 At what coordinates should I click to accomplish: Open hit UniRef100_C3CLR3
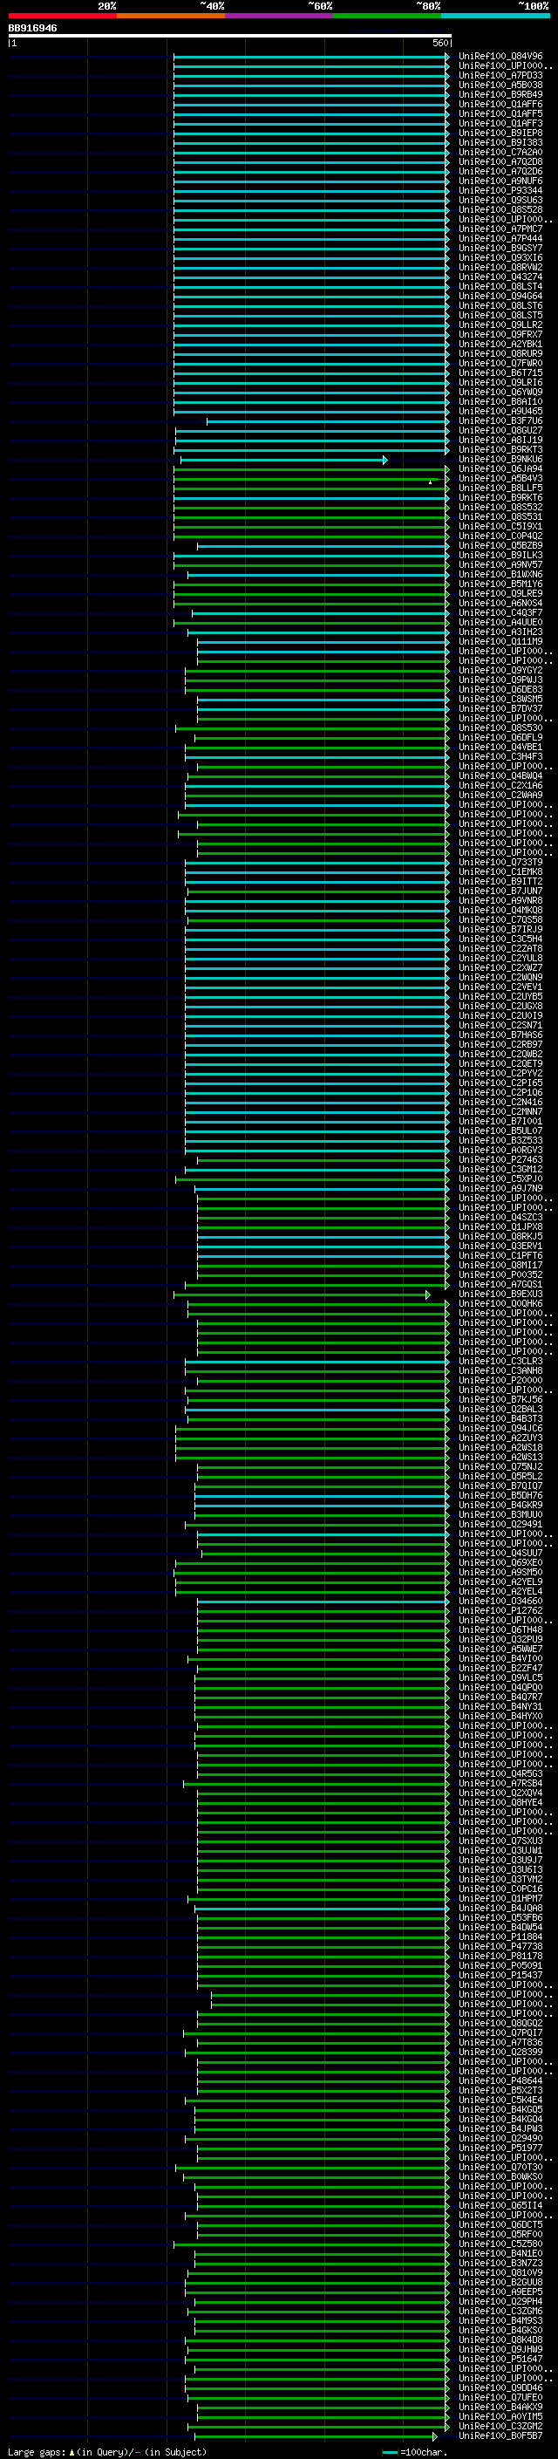coord(500,1362)
